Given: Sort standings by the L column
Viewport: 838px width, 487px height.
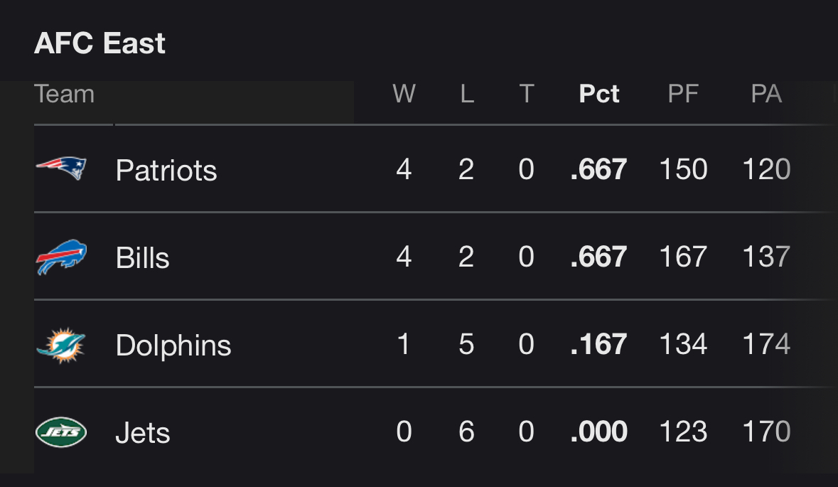Looking at the screenshot, I should click(467, 94).
